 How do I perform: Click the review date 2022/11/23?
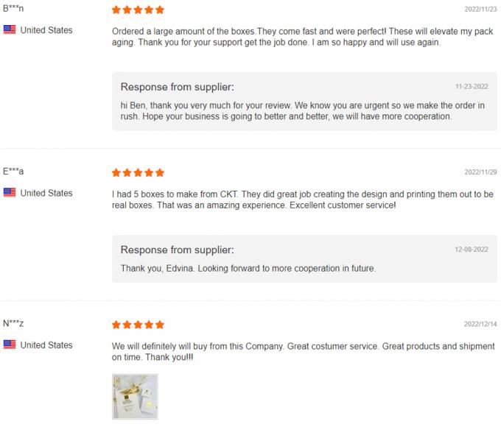click(480, 10)
